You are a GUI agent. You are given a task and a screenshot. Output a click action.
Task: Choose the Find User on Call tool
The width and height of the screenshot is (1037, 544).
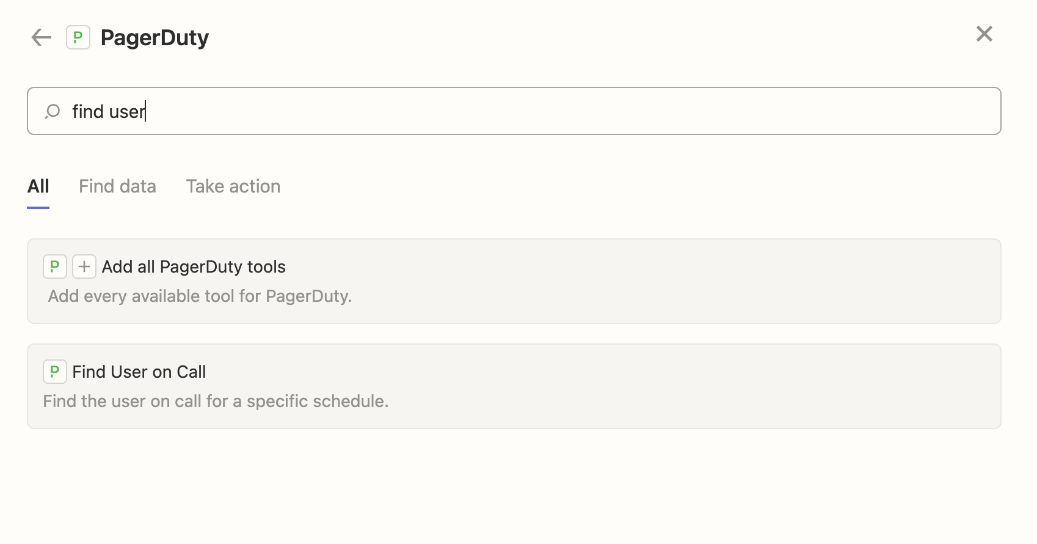click(x=139, y=372)
